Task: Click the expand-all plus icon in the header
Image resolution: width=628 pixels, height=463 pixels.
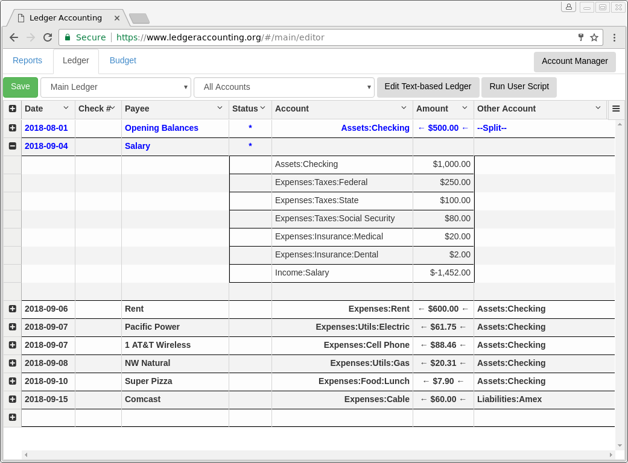Action: 13,109
